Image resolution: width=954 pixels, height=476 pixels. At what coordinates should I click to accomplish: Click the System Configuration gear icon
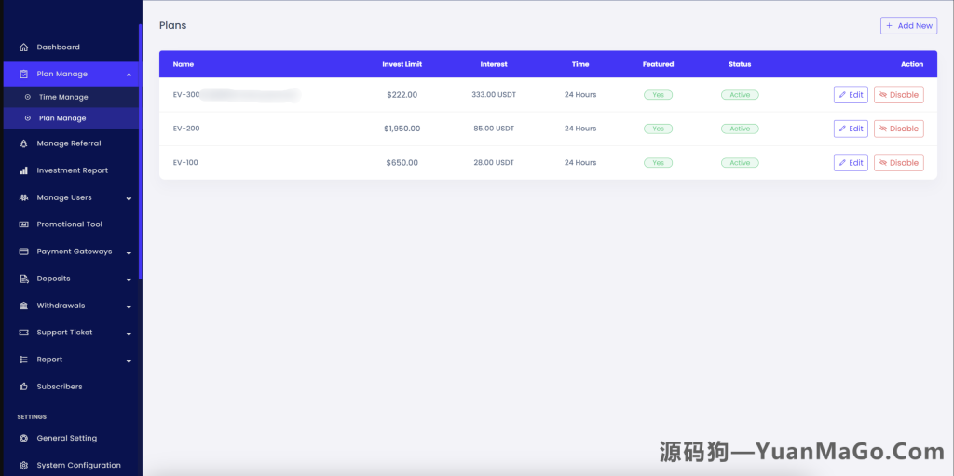click(23, 465)
